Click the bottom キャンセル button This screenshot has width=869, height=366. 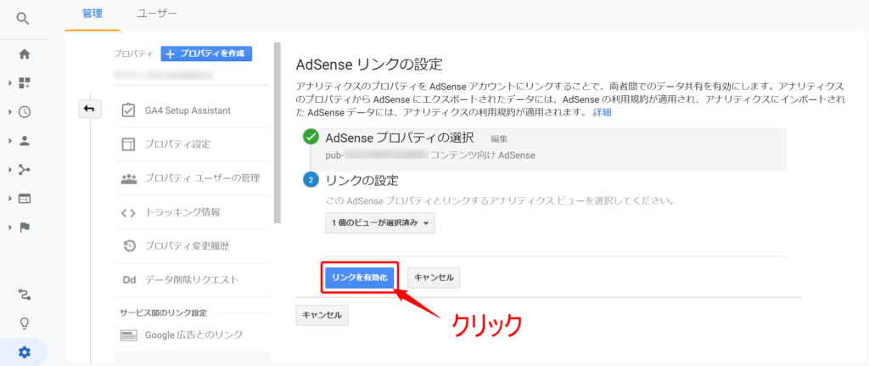[322, 315]
